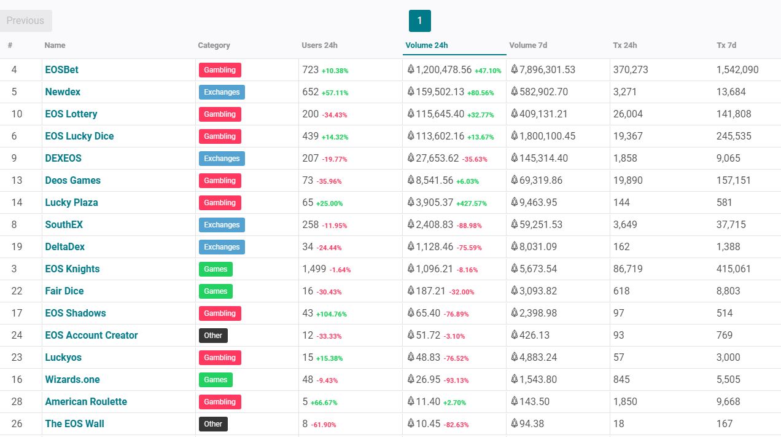Click the Exchanges badge in SouthEX row
Screen dimensions: 781x437
click(x=222, y=225)
